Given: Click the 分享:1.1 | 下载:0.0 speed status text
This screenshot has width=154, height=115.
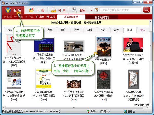Looking at the screenshot, I should pos(100,111).
